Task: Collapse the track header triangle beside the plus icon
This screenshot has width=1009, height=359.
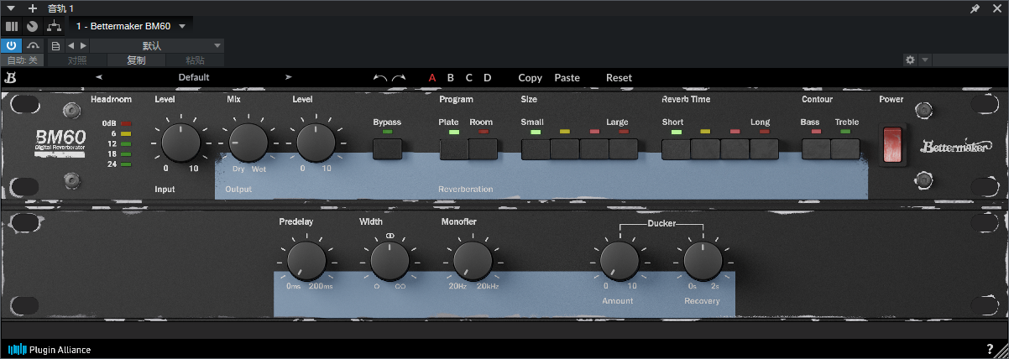Action: [12, 8]
